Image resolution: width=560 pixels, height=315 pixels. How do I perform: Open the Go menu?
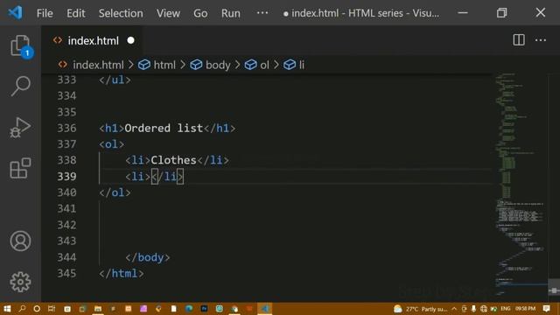(200, 13)
